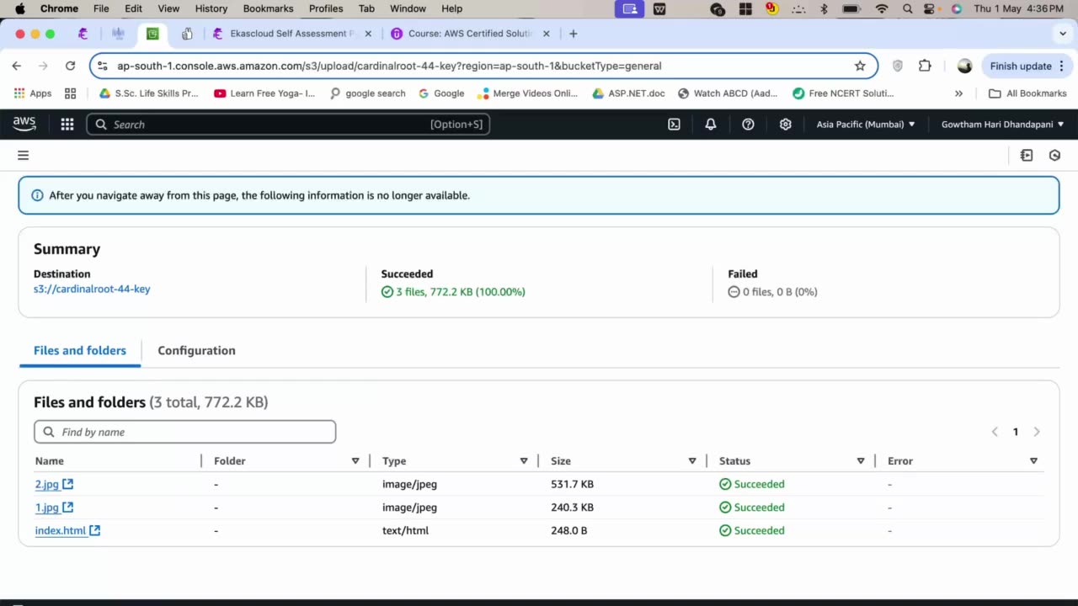
Task: Go to previous page of file results
Action: [x=995, y=432]
